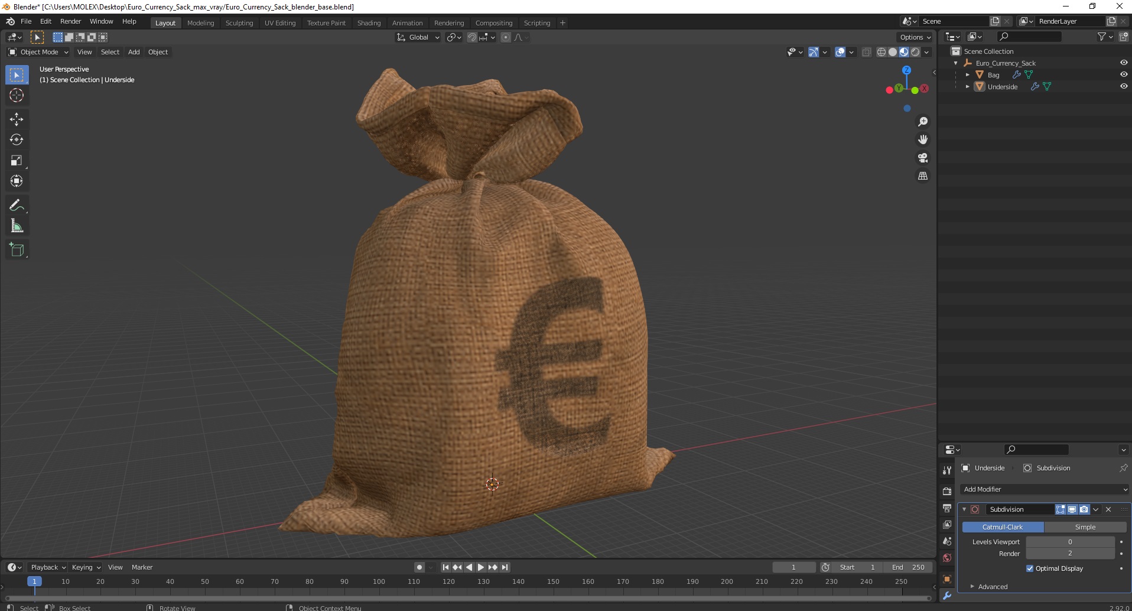
Task: Expand the Underside object in outliner
Action: (967, 87)
